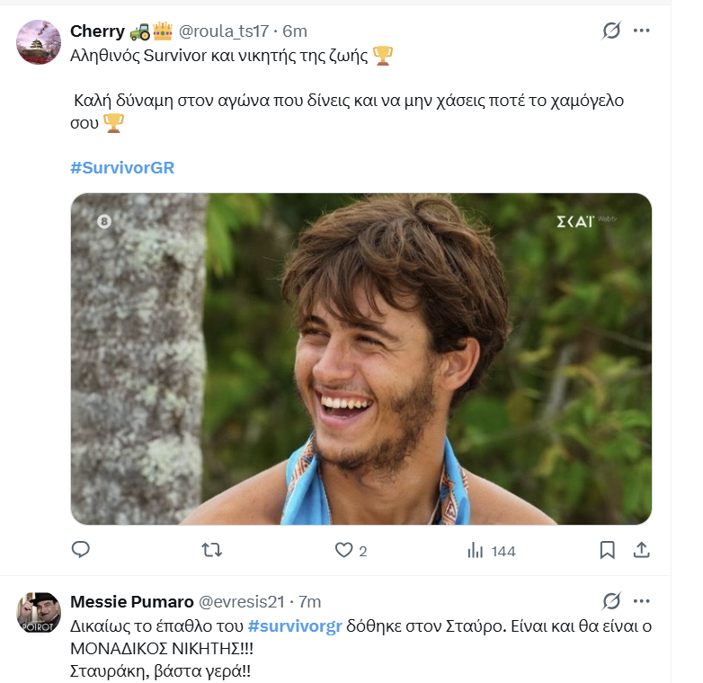The image size is (703, 683).
Task: Bookmark Cherry's tweet
Action: coord(607,550)
